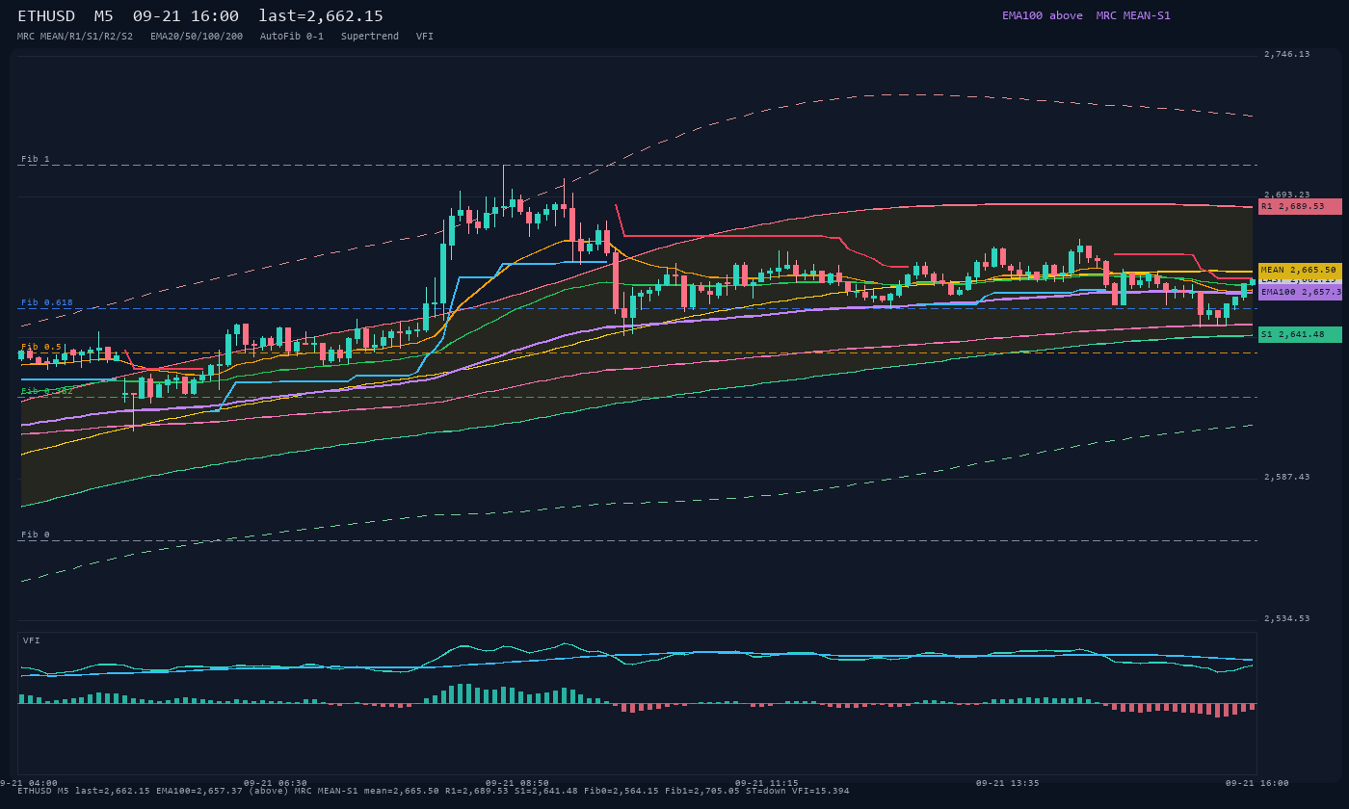Click the 2,746.13 price axis label
1349x809 pixels.
click(1286, 54)
